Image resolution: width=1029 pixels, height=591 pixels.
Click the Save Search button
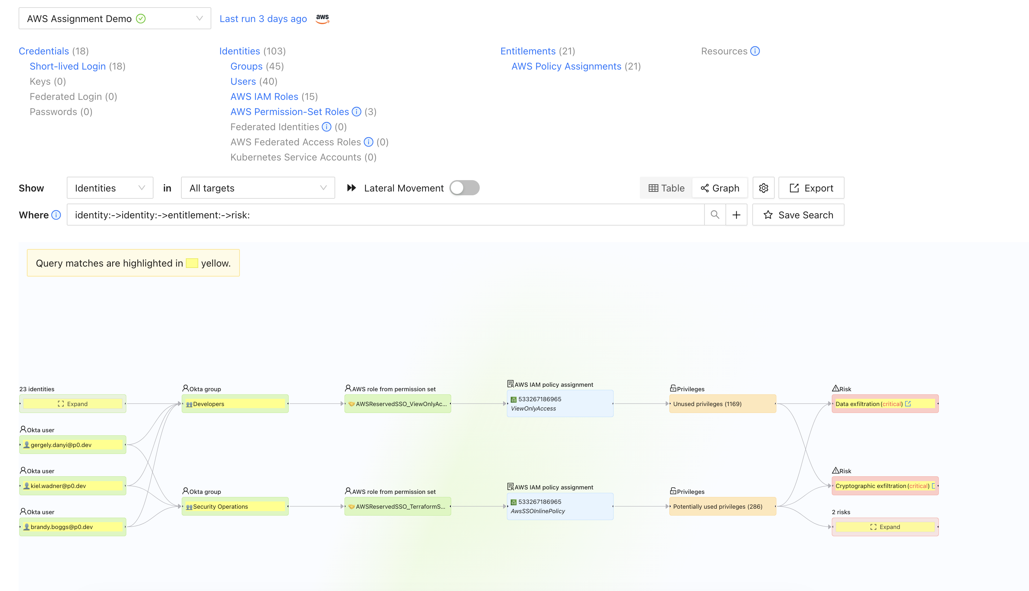798,215
